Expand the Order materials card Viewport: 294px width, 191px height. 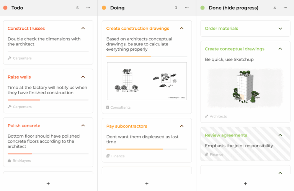[x=280, y=29]
